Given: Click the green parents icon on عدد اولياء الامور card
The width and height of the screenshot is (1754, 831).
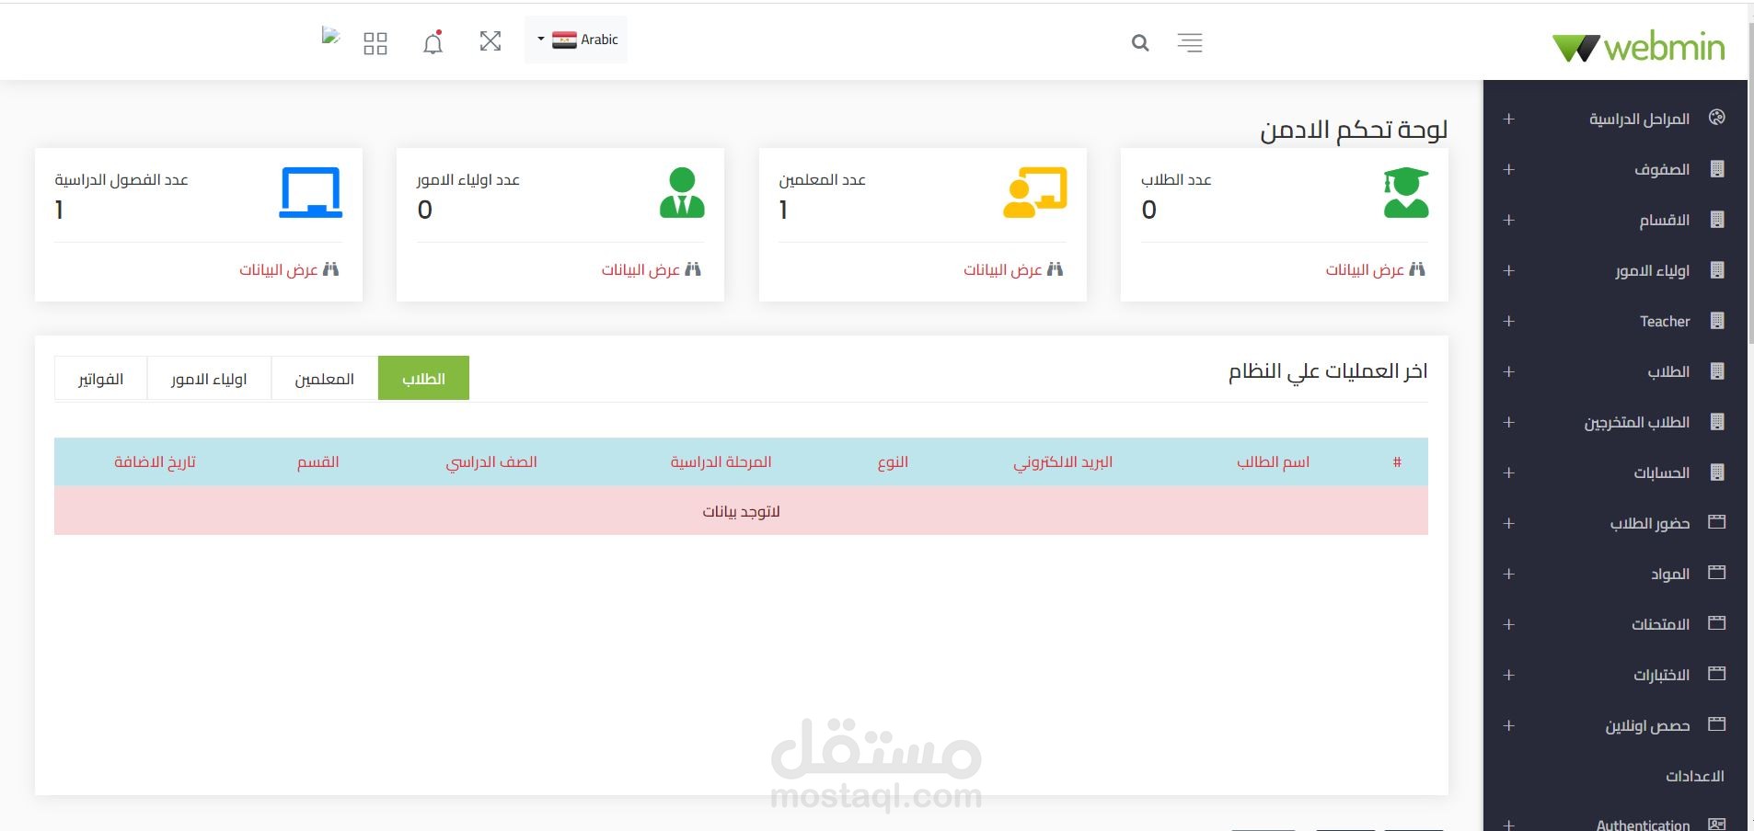Looking at the screenshot, I should pos(681,190).
